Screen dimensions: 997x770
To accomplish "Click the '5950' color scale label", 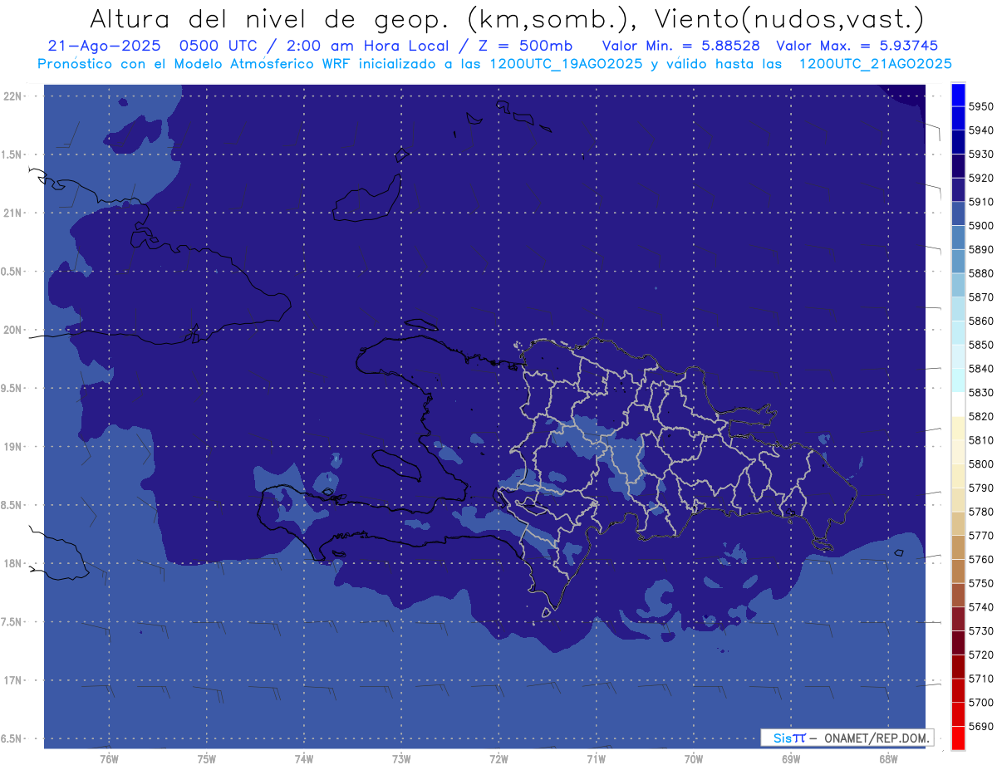I will click(x=980, y=106).
